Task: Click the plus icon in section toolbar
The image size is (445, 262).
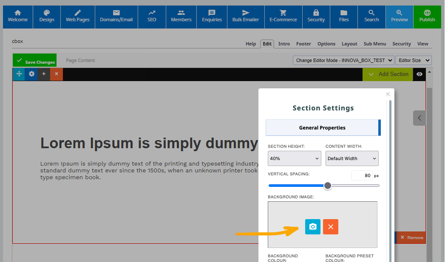Action: tap(44, 74)
